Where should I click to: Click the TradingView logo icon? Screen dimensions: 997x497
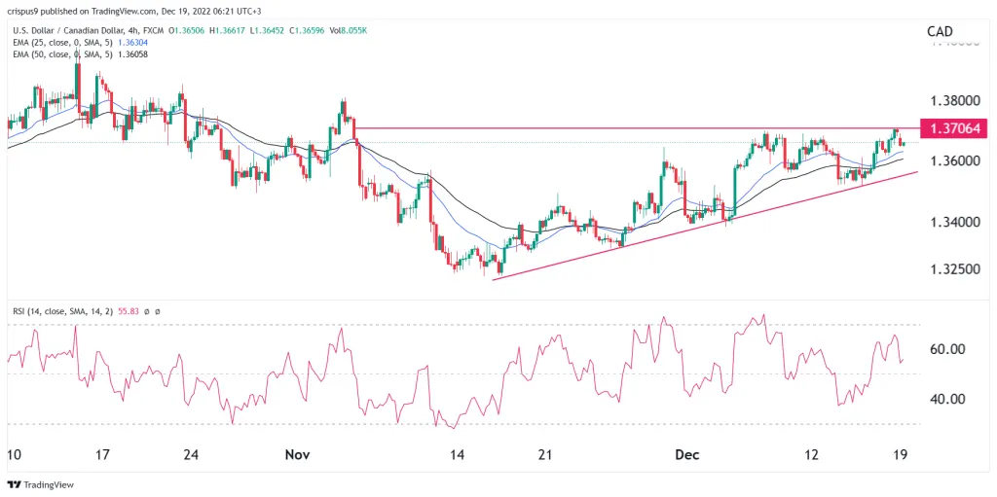pos(13,485)
